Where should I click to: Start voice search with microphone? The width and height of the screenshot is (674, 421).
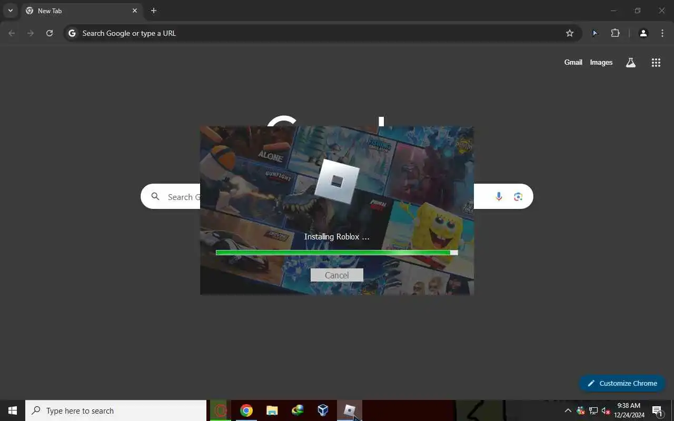[499, 196]
